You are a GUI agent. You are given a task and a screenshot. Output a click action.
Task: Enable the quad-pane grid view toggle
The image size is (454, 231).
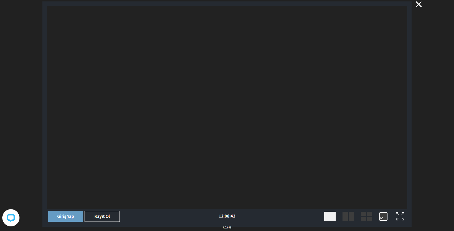(367, 216)
